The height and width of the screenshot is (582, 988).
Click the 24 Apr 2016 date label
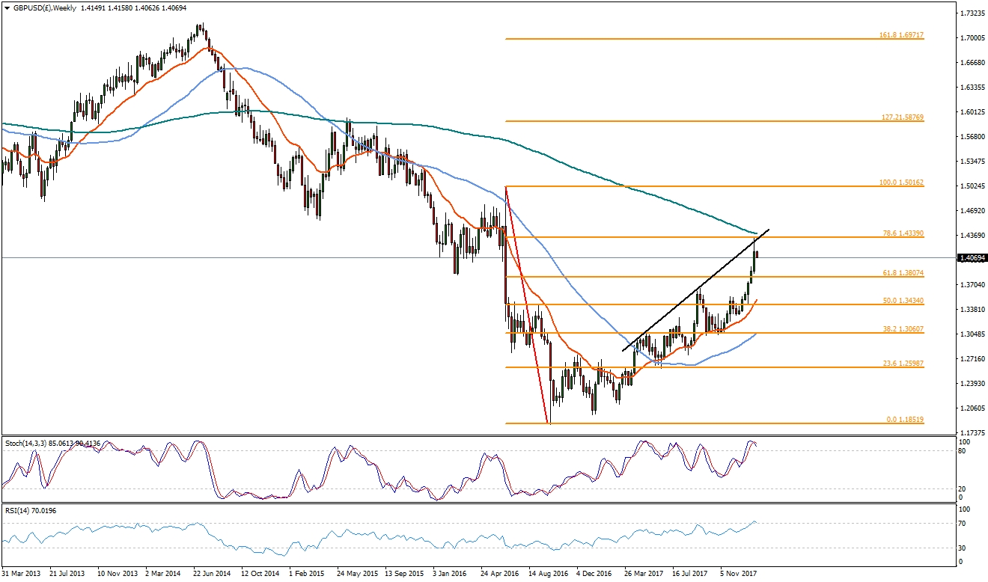(500, 575)
